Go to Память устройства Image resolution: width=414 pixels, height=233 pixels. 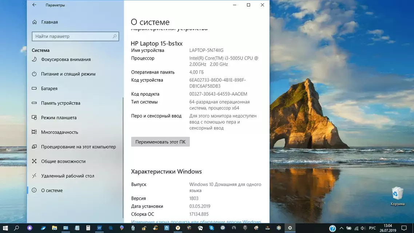tap(60, 103)
